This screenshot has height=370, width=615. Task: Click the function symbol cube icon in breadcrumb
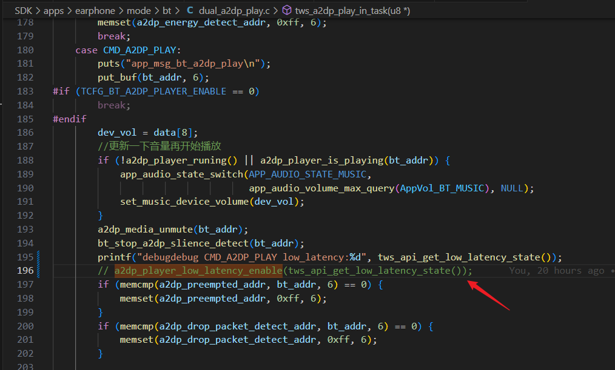[287, 10]
